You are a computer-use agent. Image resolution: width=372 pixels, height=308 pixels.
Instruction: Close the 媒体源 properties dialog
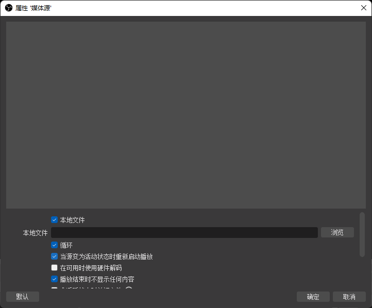coord(363,8)
